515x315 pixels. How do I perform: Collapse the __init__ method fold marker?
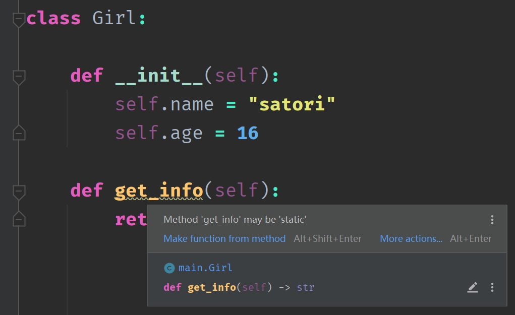(19, 77)
